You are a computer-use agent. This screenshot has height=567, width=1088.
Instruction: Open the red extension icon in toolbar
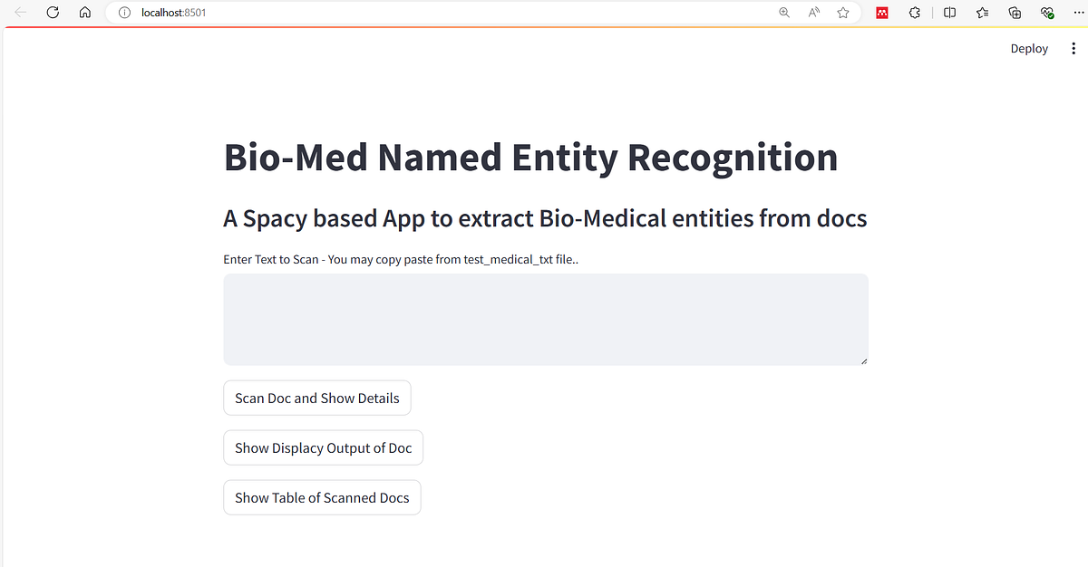pyautogui.click(x=881, y=13)
